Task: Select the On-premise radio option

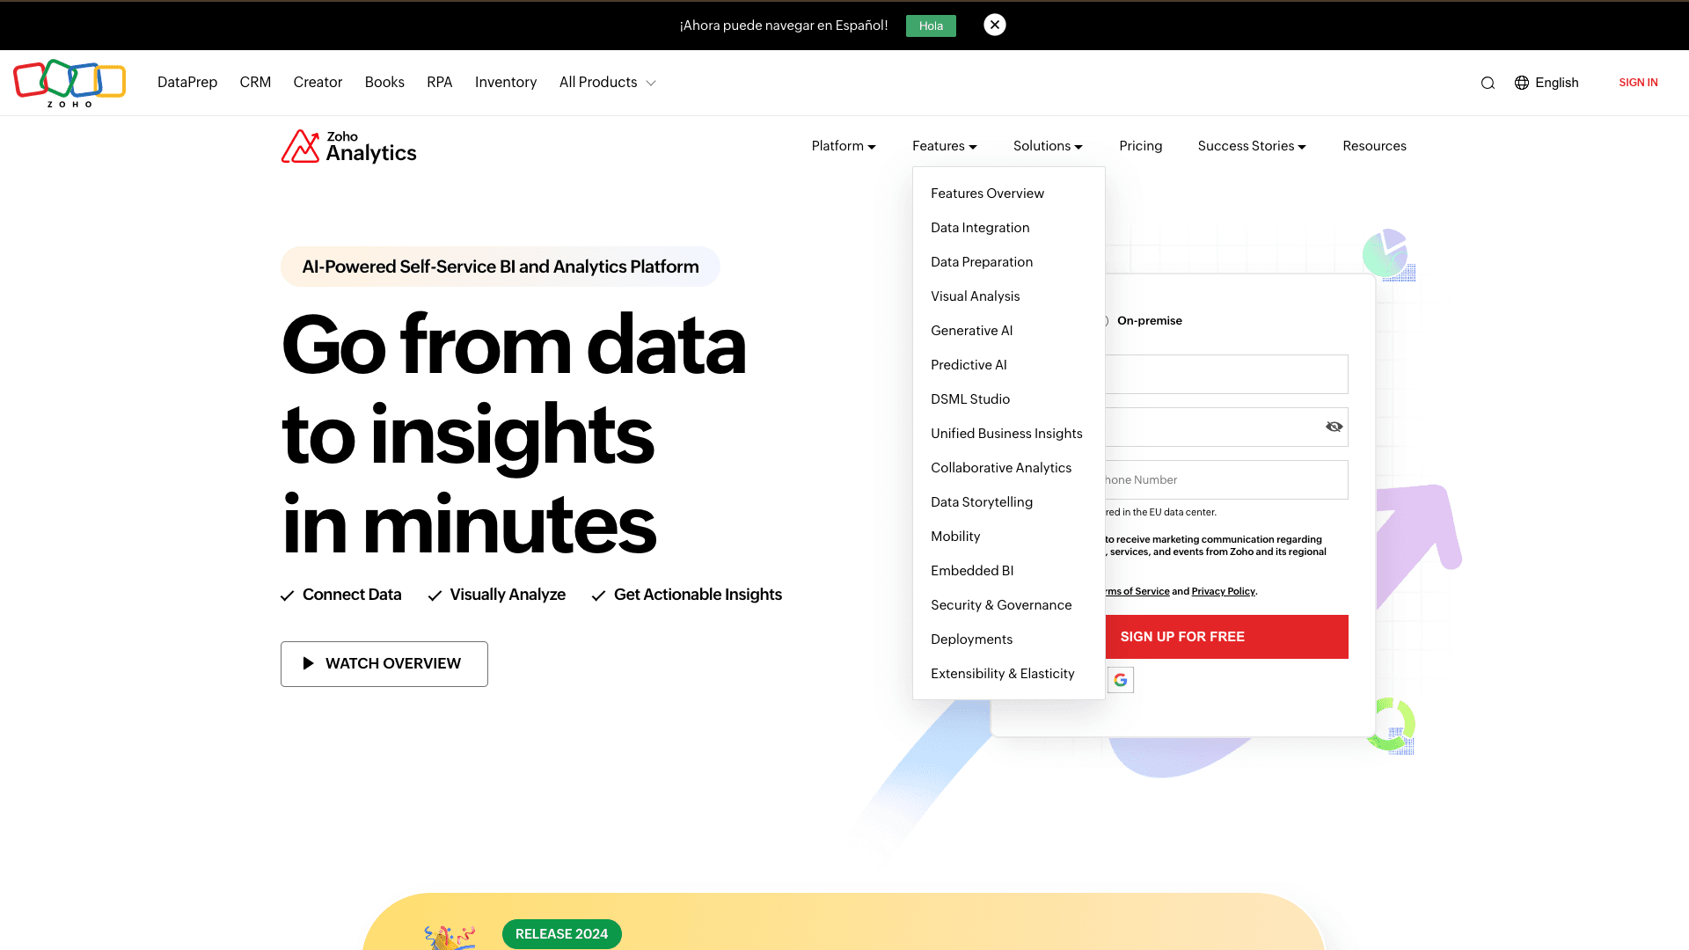Action: click(1106, 321)
